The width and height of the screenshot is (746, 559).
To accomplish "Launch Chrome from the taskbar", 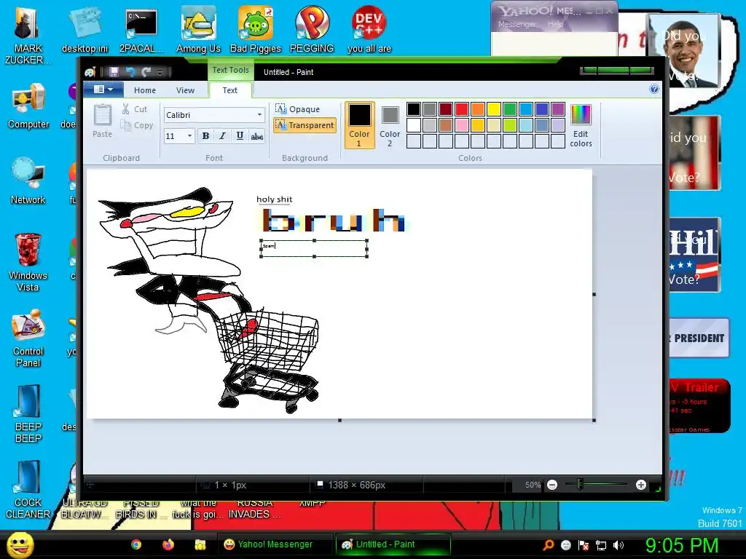I will [x=136, y=544].
